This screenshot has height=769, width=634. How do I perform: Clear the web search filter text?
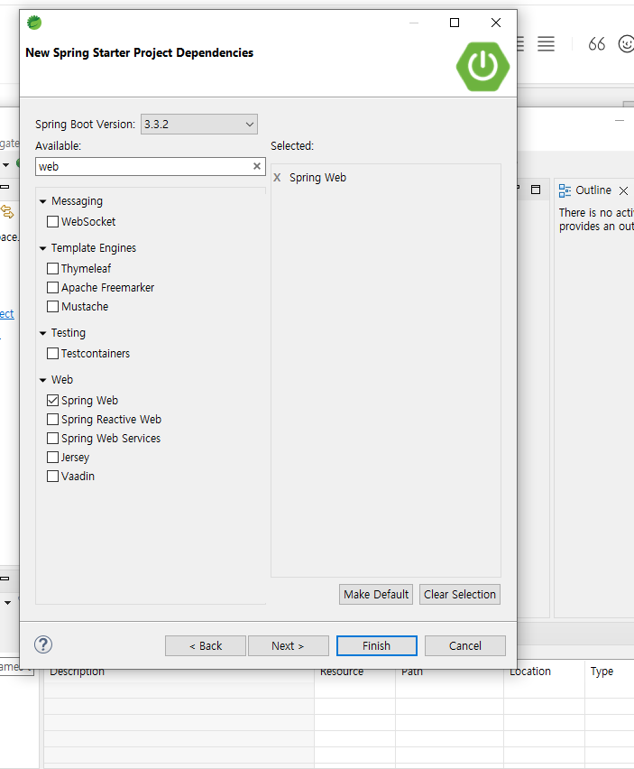click(257, 166)
